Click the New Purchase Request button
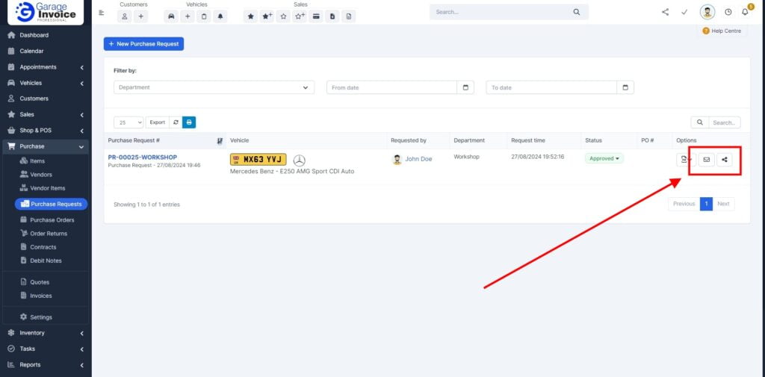Viewport: 765px width, 377px height. 143,44
